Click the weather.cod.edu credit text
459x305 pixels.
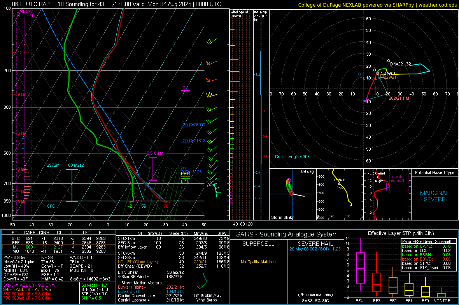tap(438, 5)
